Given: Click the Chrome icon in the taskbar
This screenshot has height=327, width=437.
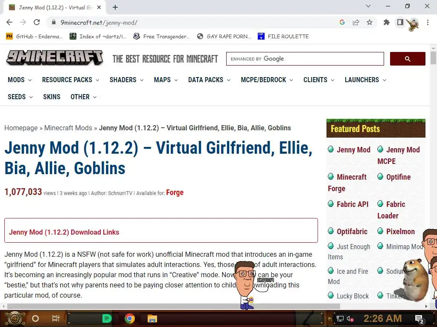Looking at the screenshot, I should click(130, 318).
